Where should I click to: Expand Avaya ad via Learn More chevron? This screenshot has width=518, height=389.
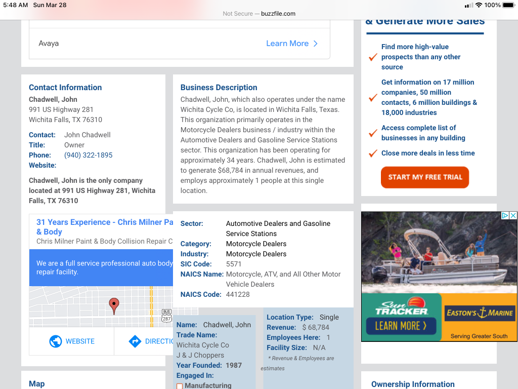pos(315,44)
